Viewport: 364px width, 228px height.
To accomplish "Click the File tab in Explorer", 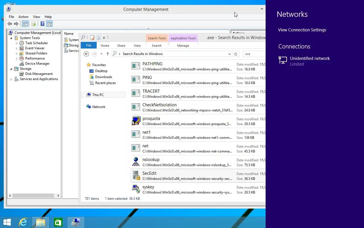I will coord(89,45).
